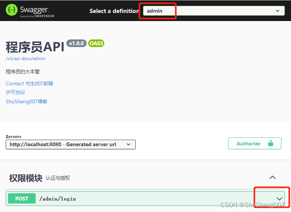Click the 程序员API title

[35, 47]
